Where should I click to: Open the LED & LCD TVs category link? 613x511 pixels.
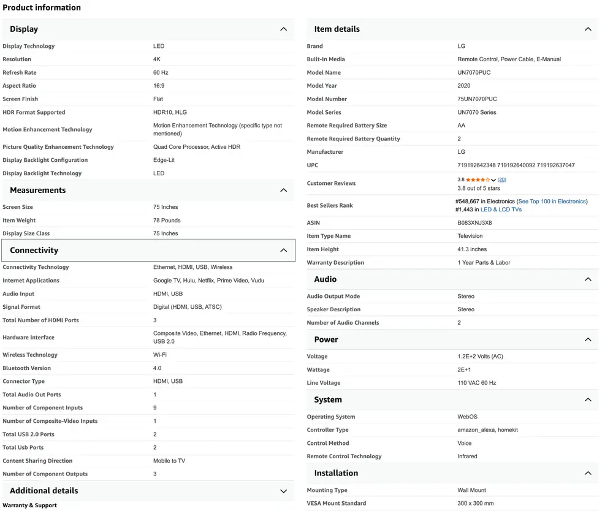tap(501, 210)
